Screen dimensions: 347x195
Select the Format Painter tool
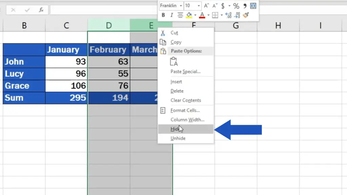[x=246, y=15]
